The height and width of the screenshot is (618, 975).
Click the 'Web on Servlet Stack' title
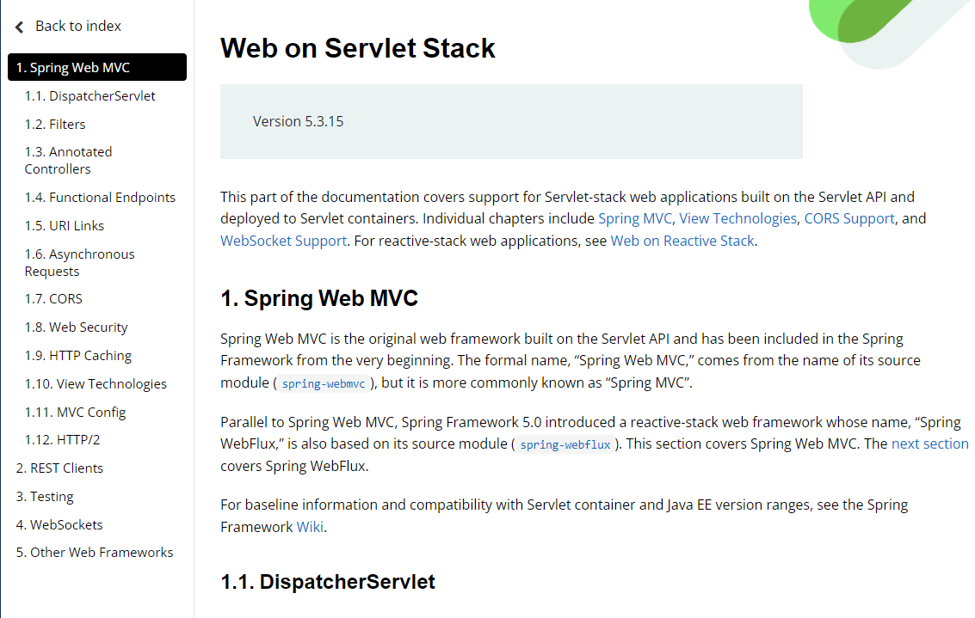coord(357,48)
